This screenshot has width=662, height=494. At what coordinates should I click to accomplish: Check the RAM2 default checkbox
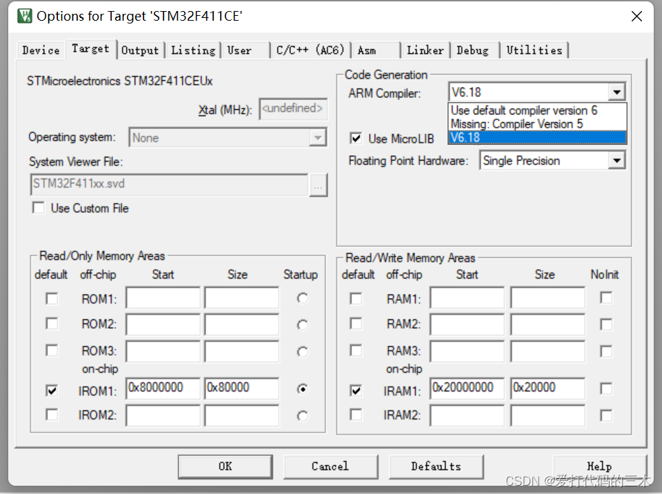click(x=356, y=324)
